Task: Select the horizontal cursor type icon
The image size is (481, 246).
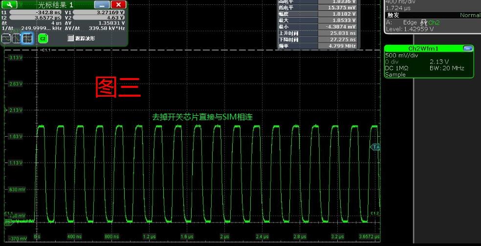Action: (x=6, y=38)
